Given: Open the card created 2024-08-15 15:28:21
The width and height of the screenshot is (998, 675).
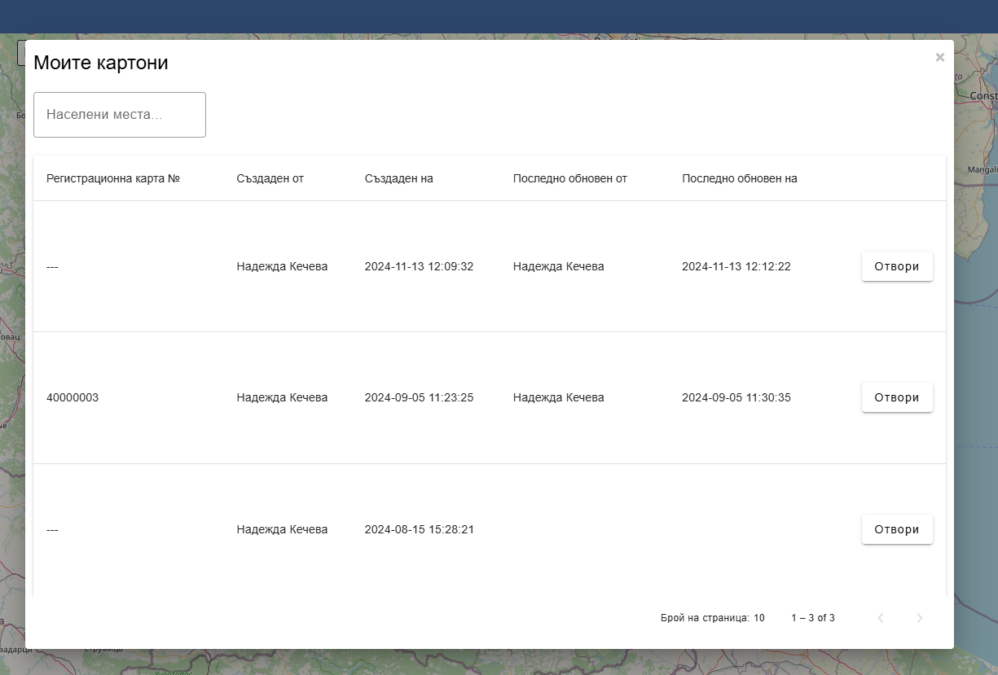Looking at the screenshot, I should pyautogui.click(x=897, y=529).
